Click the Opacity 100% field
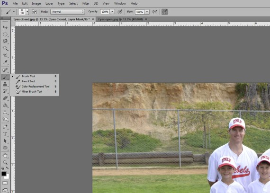This screenshot has height=193, width=270. coord(105,12)
